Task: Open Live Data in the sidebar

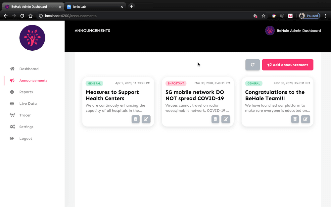Action: (x=28, y=104)
